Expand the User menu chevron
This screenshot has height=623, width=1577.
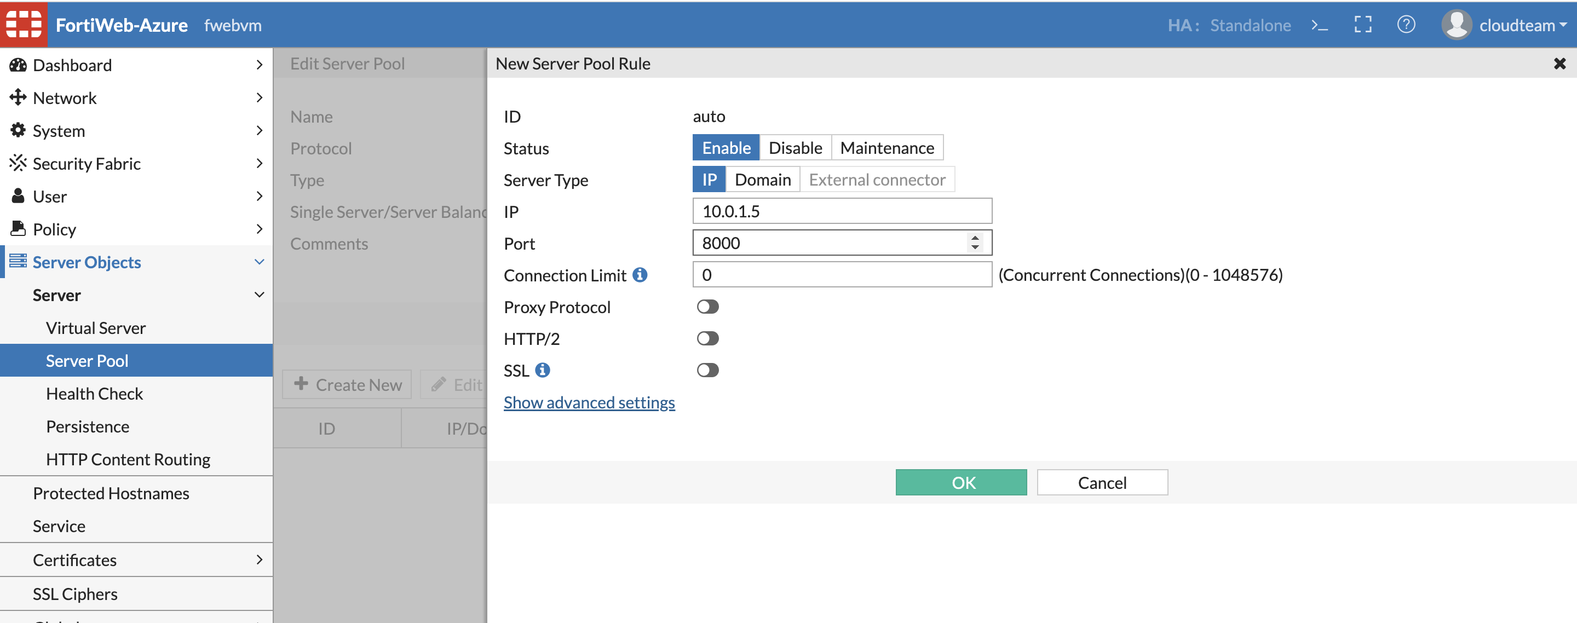pos(260,196)
